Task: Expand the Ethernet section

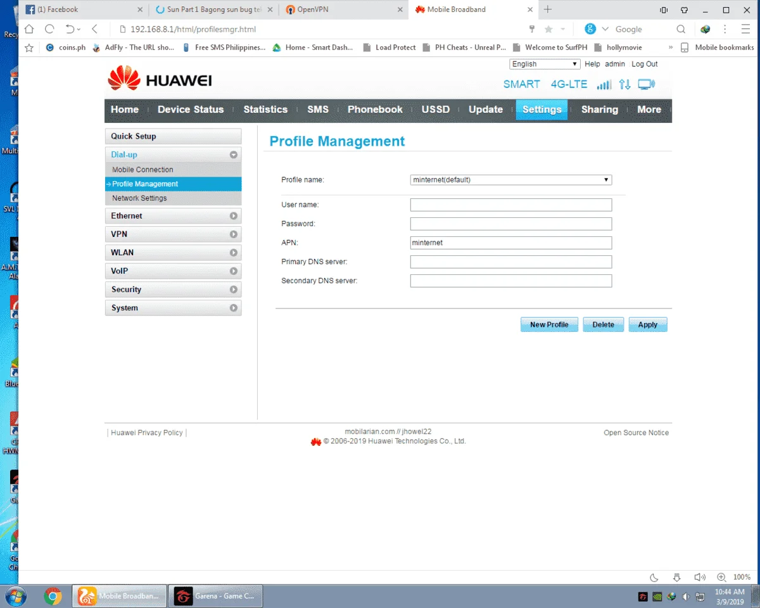Action: click(234, 216)
